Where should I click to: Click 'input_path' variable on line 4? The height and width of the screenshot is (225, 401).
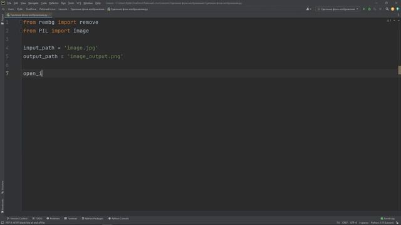pos(39,48)
